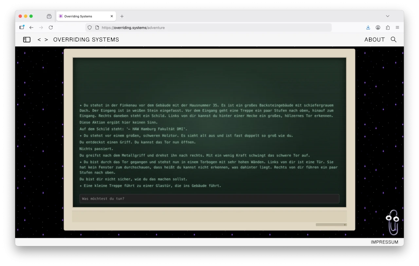The width and height of the screenshot is (419, 266).
Task: Click the account profile icon
Action: (x=378, y=27)
